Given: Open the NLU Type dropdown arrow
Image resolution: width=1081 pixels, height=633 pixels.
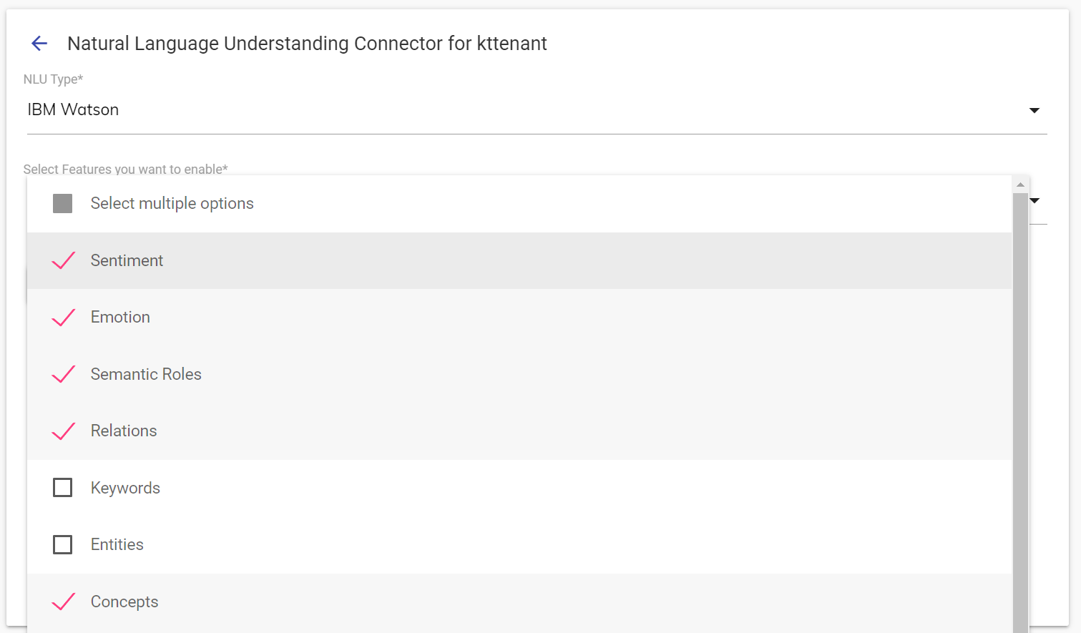Looking at the screenshot, I should (1034, 110).
